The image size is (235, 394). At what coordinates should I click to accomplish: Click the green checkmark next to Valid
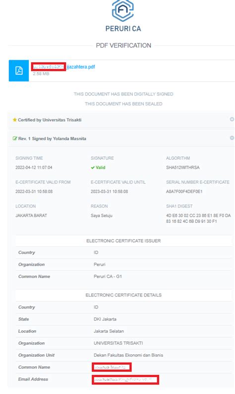tap(93, 168)
